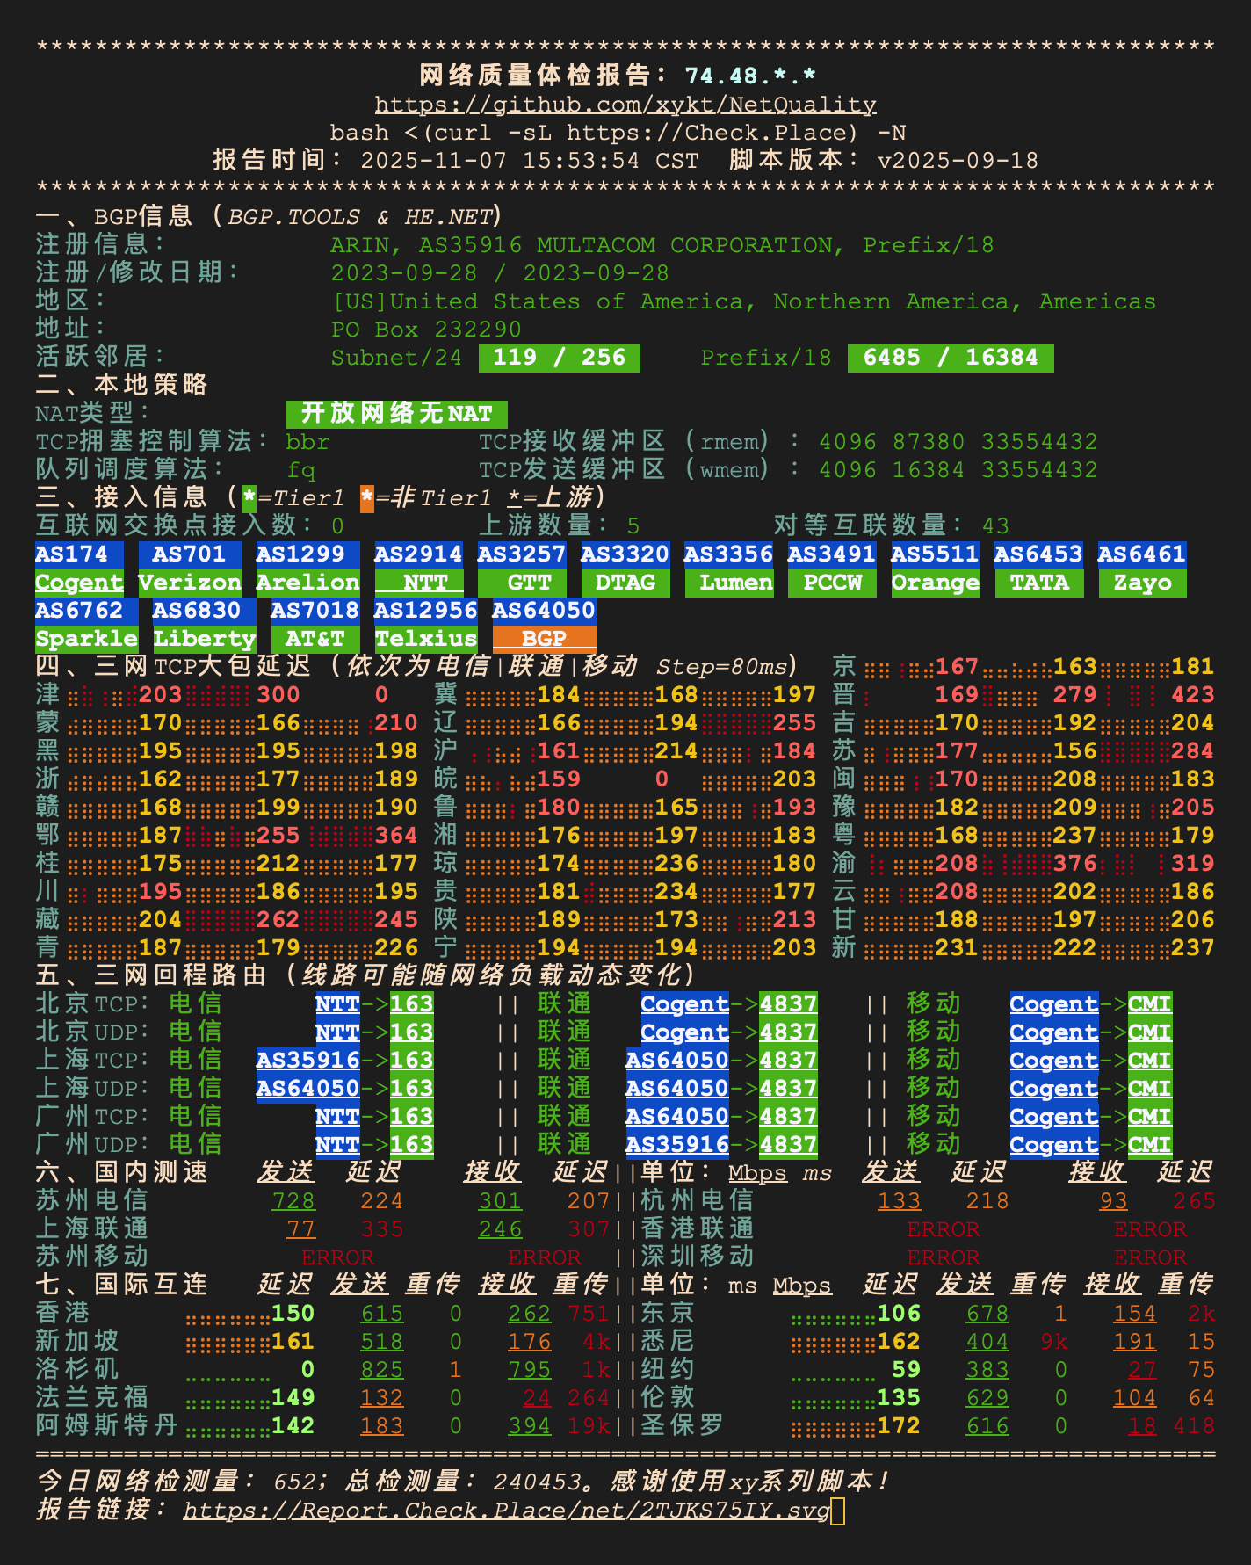Click the total detection count 240453

point(537,1482)
